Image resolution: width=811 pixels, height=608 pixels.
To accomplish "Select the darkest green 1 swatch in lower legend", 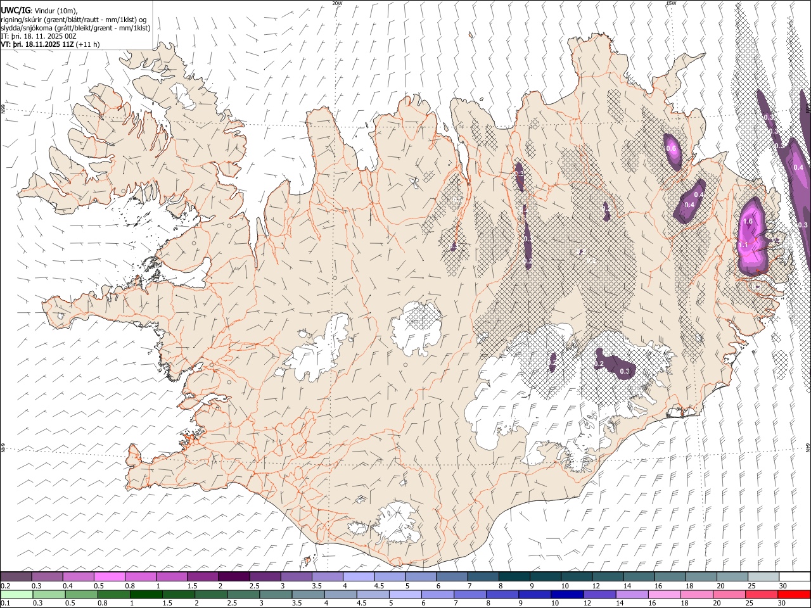I will [146, 595].
